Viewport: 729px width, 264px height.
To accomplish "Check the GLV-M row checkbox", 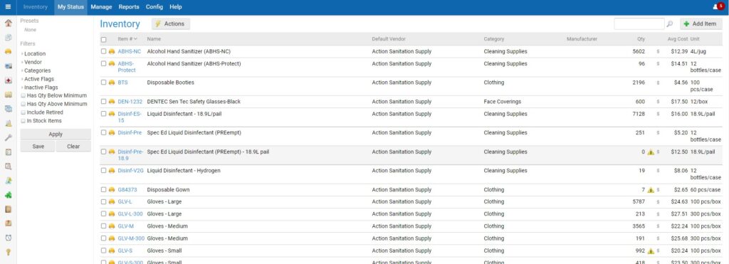I will tap(104, 226).
